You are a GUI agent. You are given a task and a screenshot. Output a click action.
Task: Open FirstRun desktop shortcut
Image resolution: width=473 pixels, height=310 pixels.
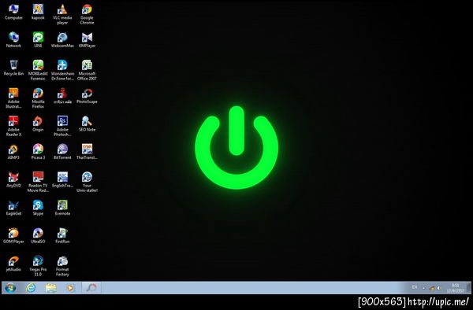pos(62,236)
